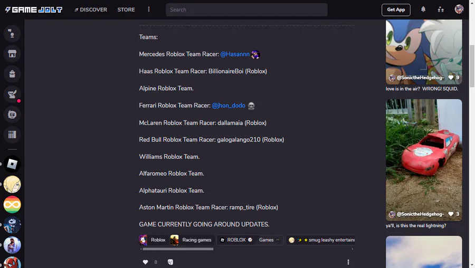The image size is (475, 268).
Task: Open the notifications bell
Action: pyautogui.click(x=423, y=9)
